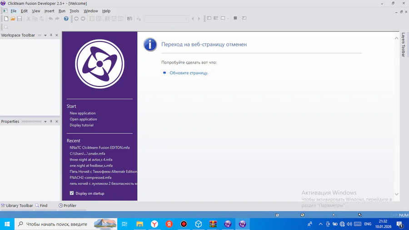Image resolution: width=409 pixels, height=230 pixels.
Task: Pin the Properties panel
Action: tap(51, 121)
